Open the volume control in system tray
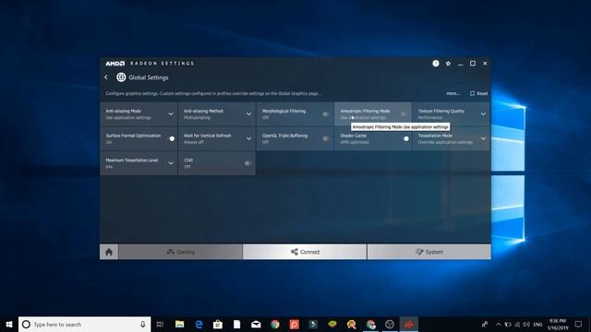This screenshot has height=332, width=591. click(x=526, y=324)
